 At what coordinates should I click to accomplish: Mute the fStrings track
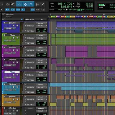click(17, 87)
